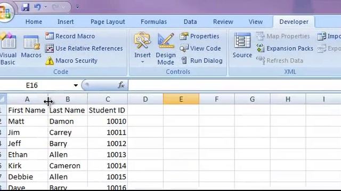Open the Name Box dropdown arrow

(76, 85)
